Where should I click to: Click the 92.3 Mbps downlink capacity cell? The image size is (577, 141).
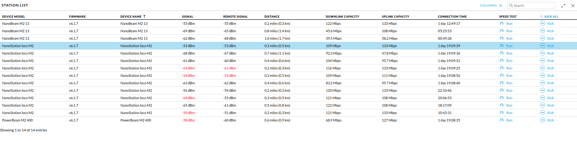tap(334, 53)
